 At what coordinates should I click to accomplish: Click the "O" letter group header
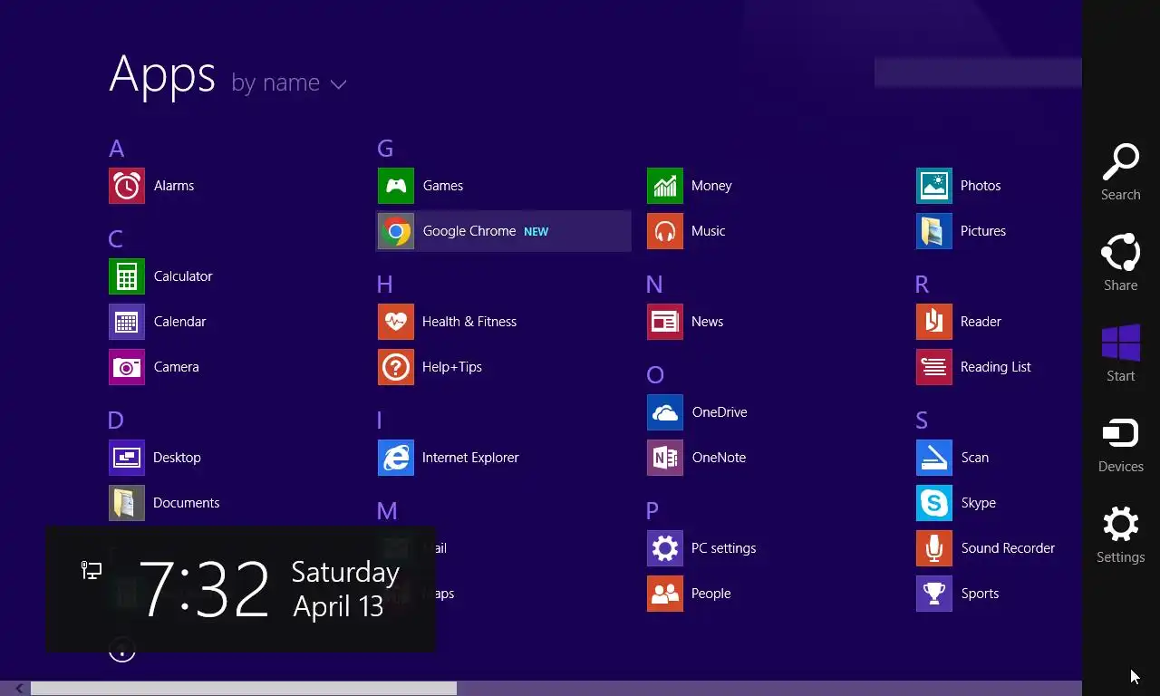pos(655,375)
